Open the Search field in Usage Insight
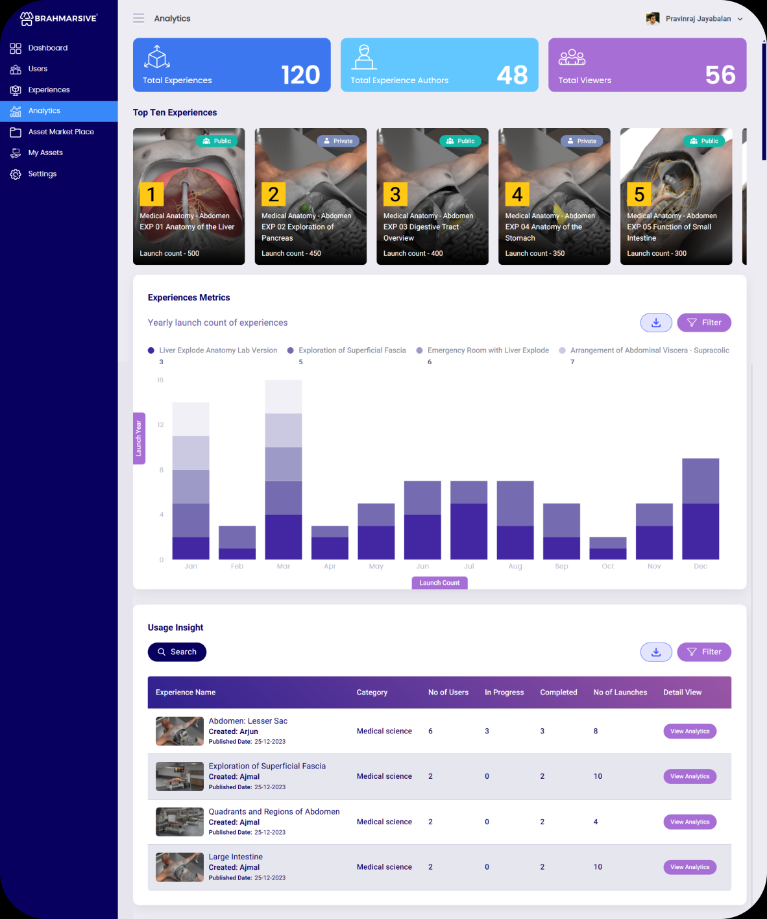Viewport: 767px width, 919px height. tap(177, 652)
